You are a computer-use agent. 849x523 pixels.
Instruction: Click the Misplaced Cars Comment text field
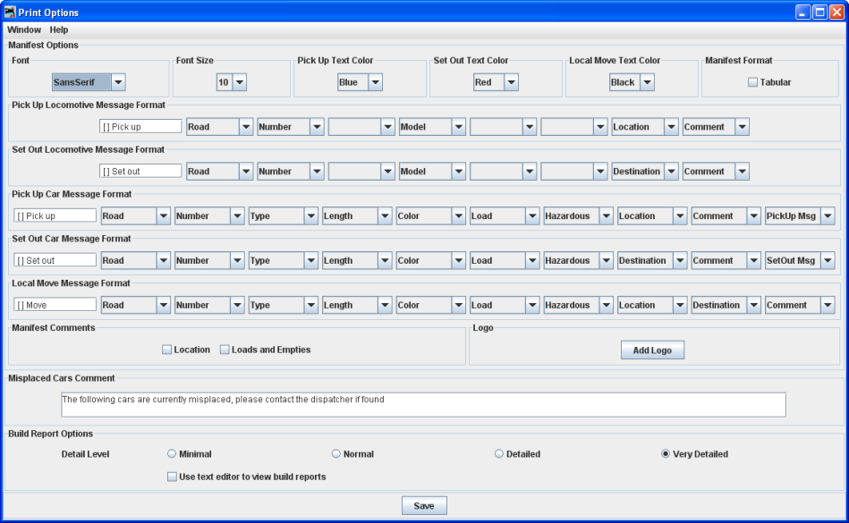pyautogui.click(x=422, y=404)
